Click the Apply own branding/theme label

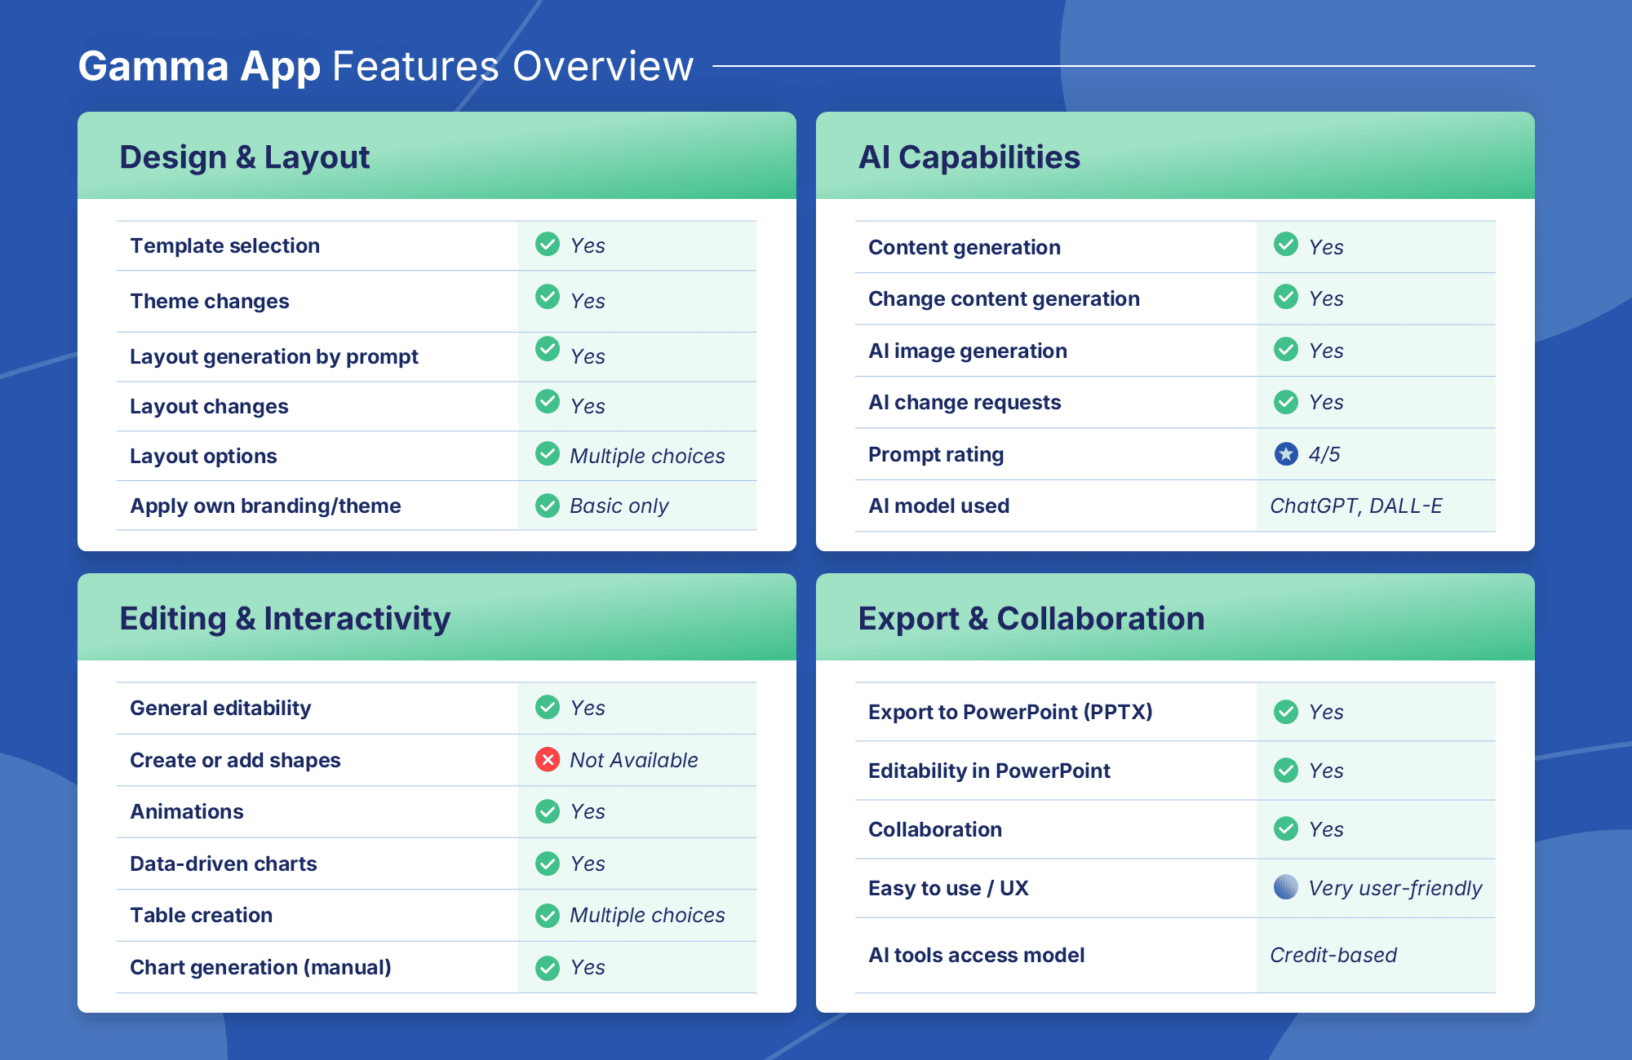[x=266, y=506]
